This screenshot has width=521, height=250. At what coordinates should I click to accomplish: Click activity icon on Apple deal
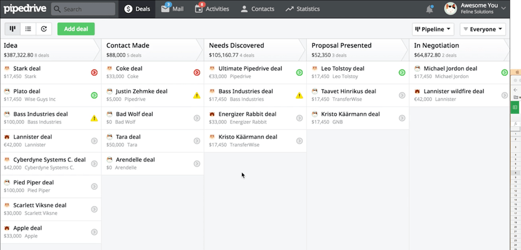point(94,232)
